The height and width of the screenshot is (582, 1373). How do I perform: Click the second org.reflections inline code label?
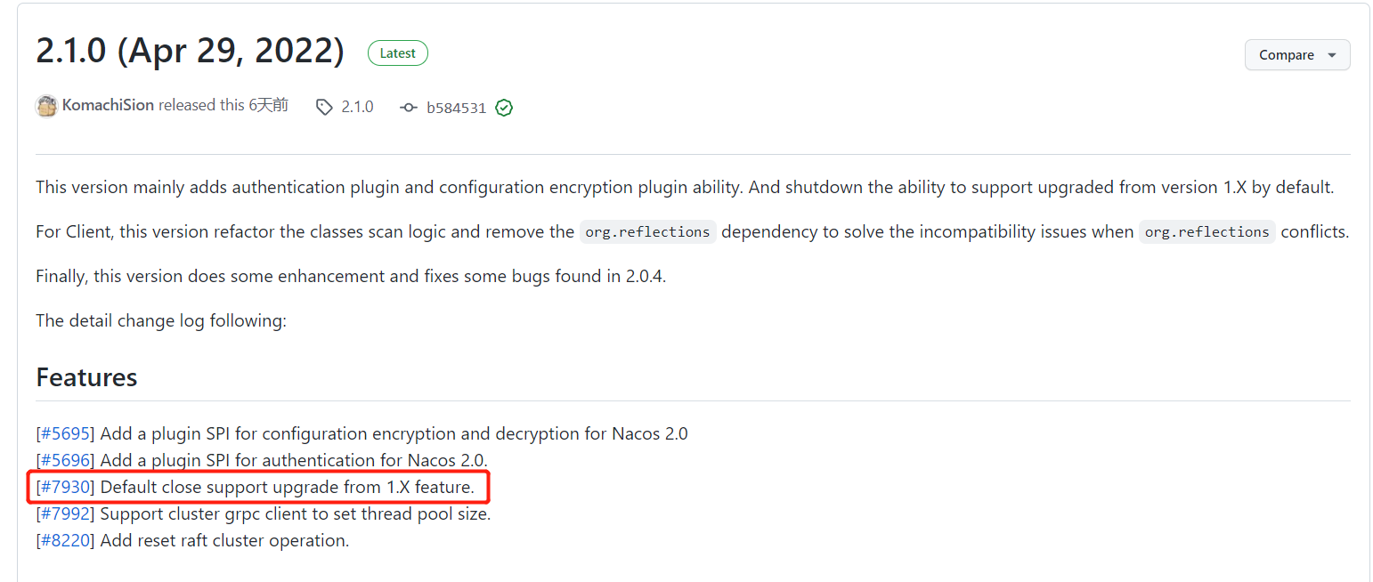tap(1206, 231)
